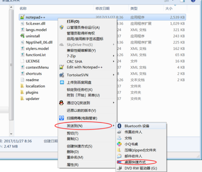This screenshot has width=202, height=172.
Task: Expand the SkyDrive Pro(S) submenu arrow
Action: (x=113, y=45)
